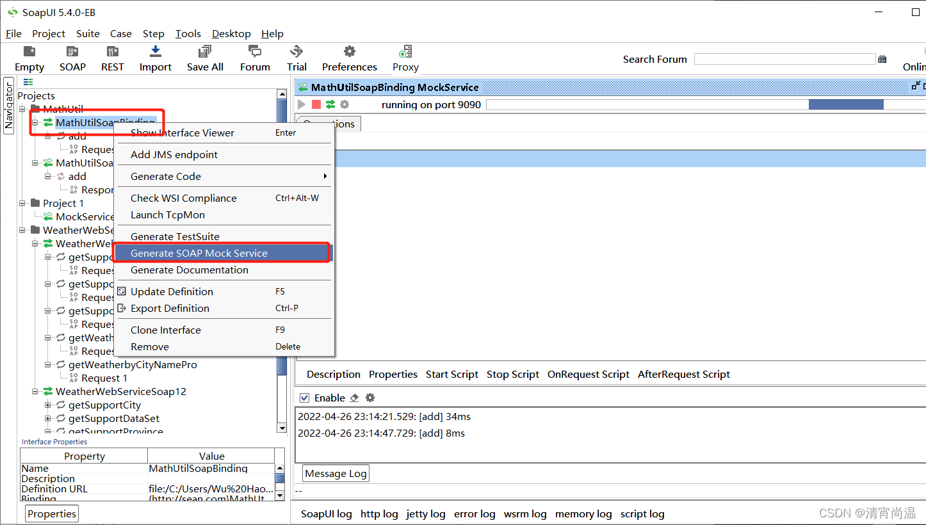Open mock service options gear icon

point(343,104)
